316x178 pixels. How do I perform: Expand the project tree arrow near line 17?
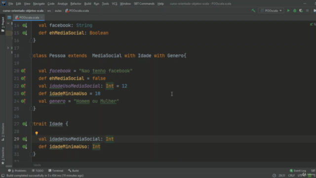[x=8, y=48]
